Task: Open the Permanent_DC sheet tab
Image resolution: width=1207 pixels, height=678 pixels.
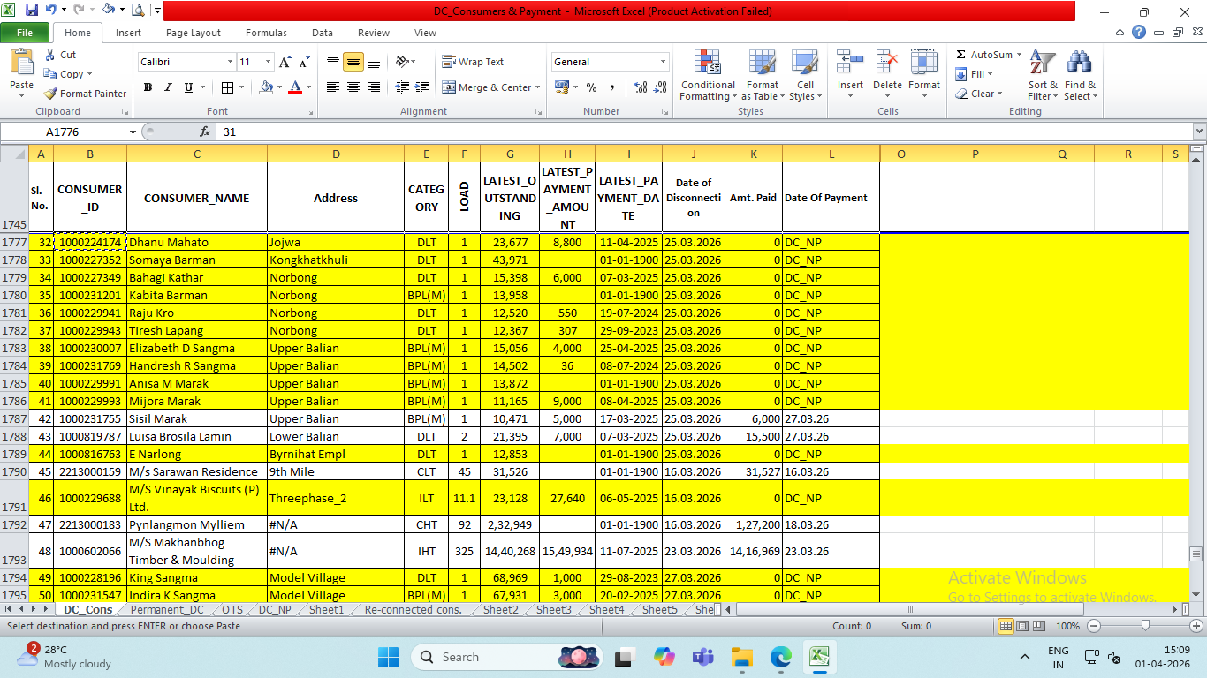Action: (x=166, y=610)
